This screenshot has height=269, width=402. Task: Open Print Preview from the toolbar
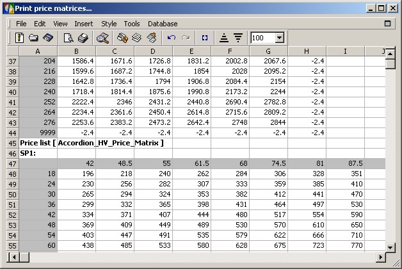pyautogui.click(x=68, y=38)
